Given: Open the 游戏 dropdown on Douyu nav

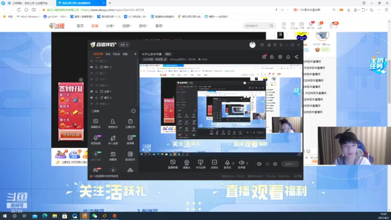Looking at the screenshot, I should coord(143,26).
